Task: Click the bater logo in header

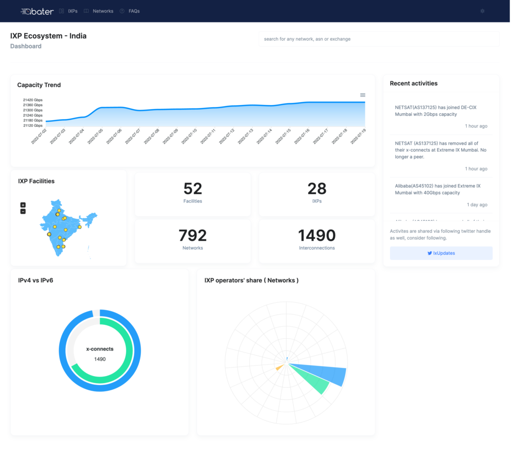Action: pyautogui.click(x=37, y=12)
